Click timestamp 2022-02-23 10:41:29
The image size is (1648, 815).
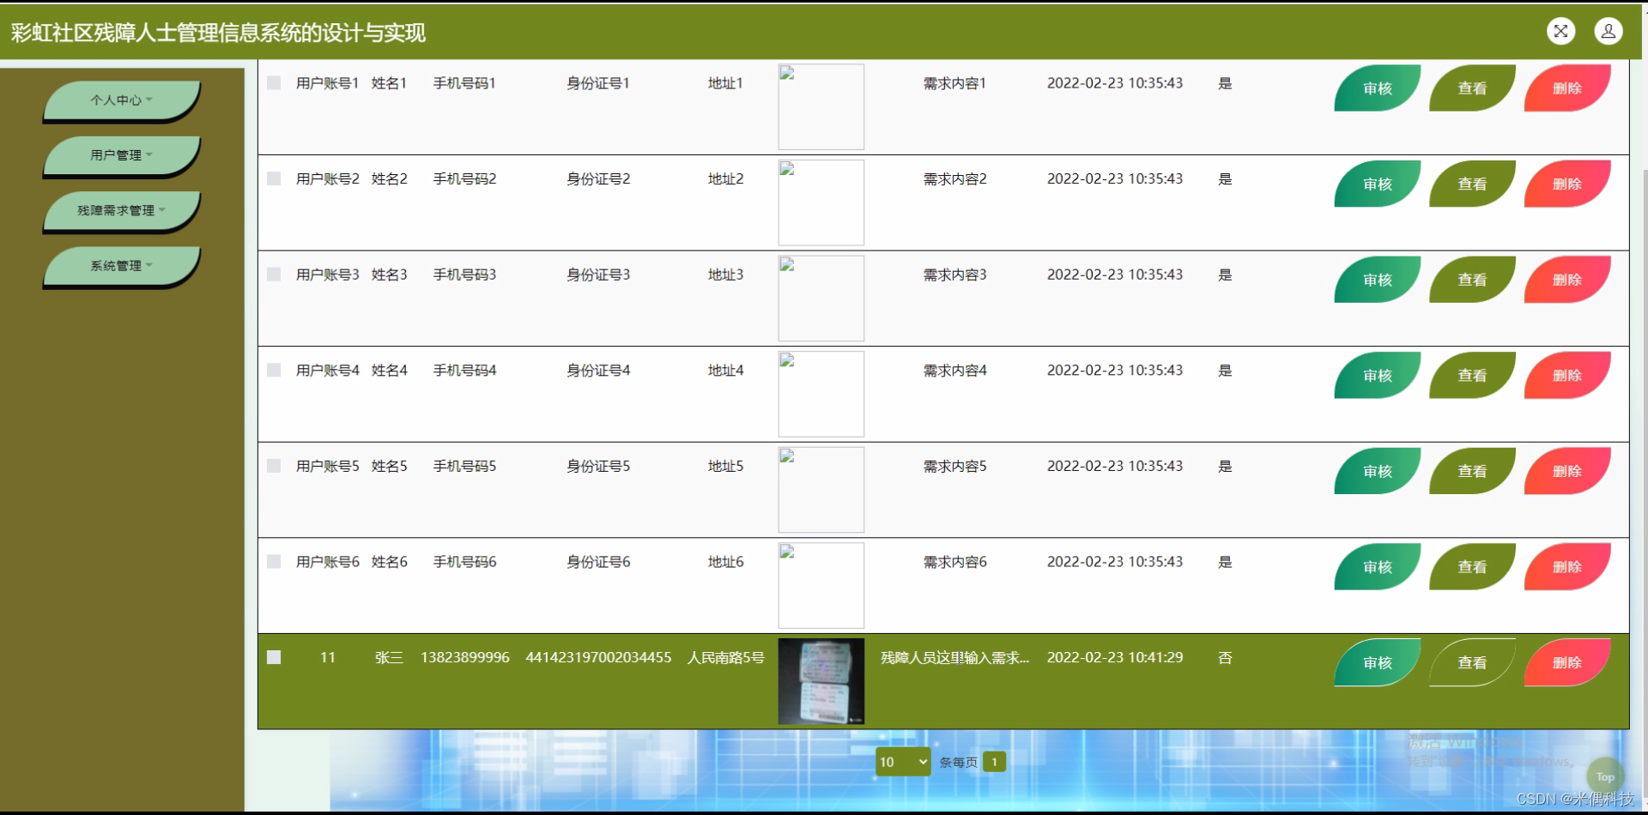(1115, 657)
